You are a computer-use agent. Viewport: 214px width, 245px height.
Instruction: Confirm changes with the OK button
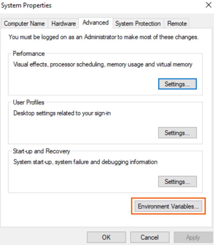[x=106, y=237]
